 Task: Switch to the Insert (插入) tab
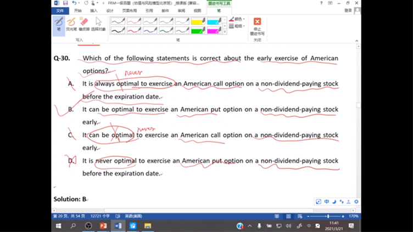click(x=94, y=10)
